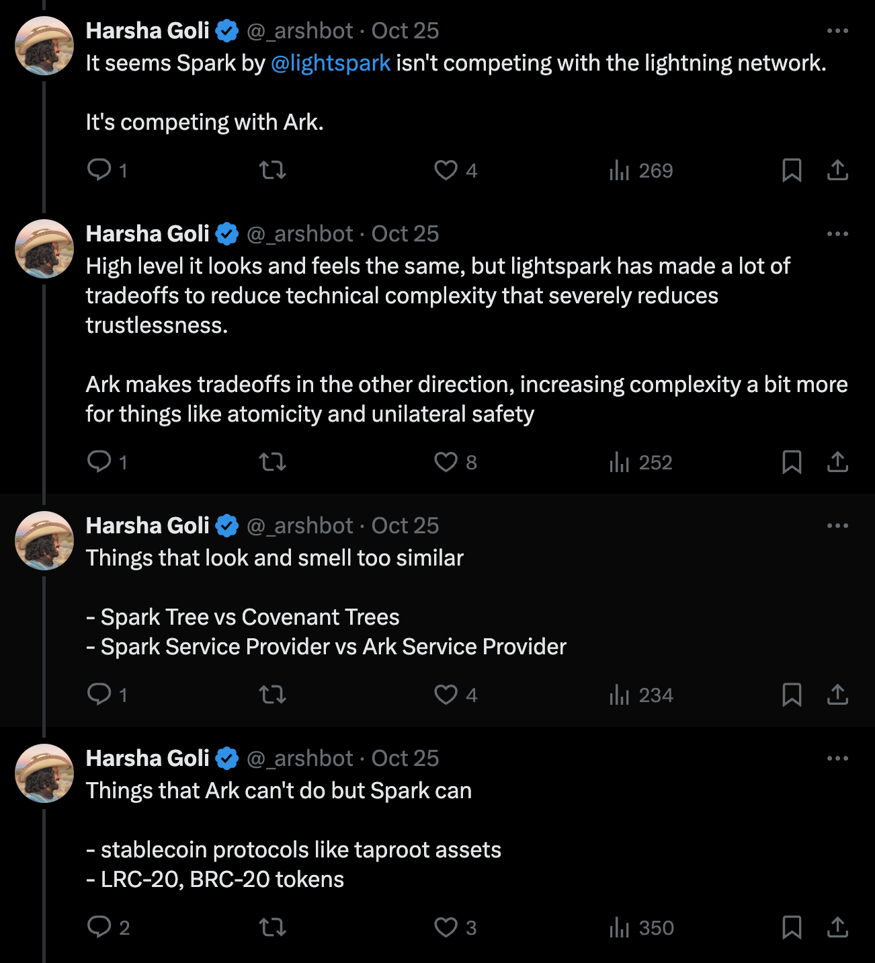
Task: Reply to the tweet with 2 replies
Action: (x=99, y=927)
